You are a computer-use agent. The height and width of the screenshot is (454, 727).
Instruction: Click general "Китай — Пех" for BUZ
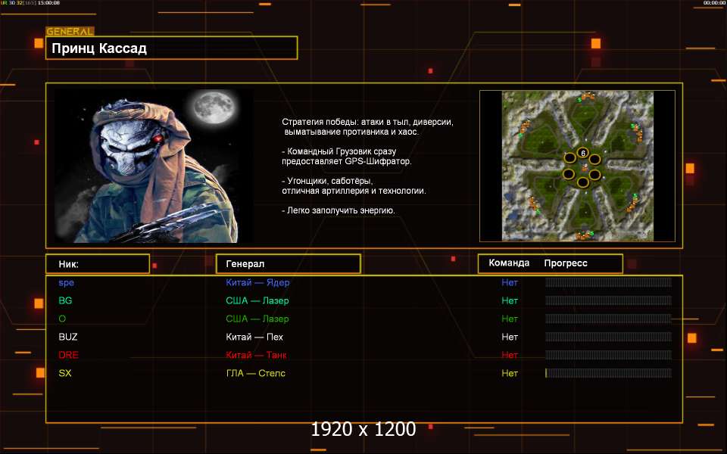pyautogui.click(x=254, y=337)
